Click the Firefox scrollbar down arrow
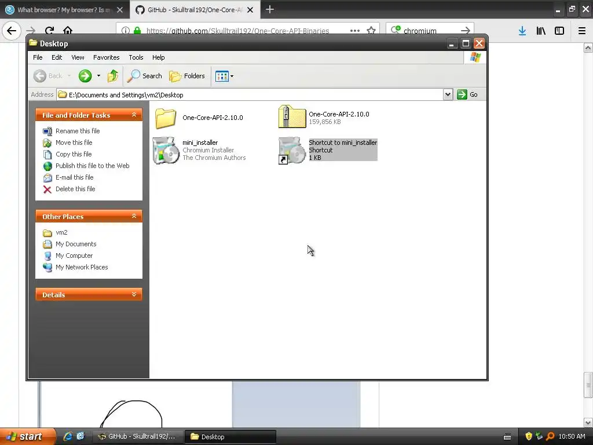This screenshot has height=445, width=593. (x=588, y=422)
